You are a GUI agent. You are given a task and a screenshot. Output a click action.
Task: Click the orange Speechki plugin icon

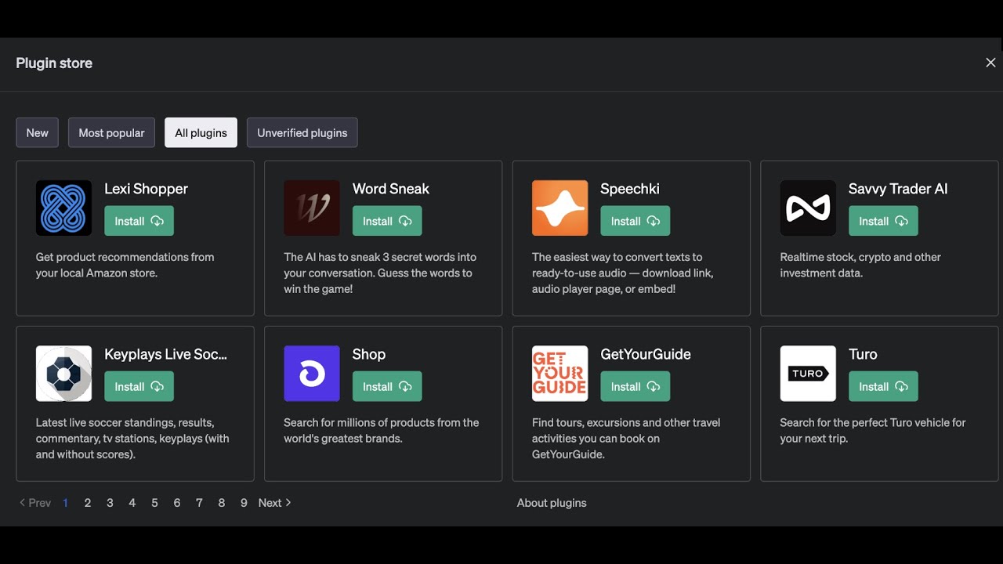(x=559, y=208)
